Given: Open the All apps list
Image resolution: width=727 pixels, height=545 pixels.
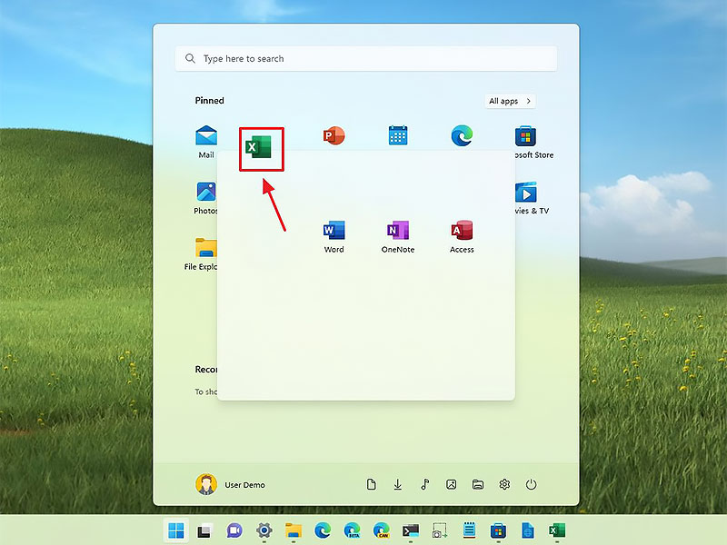Looking at the screenshot, I should [510, 101].
